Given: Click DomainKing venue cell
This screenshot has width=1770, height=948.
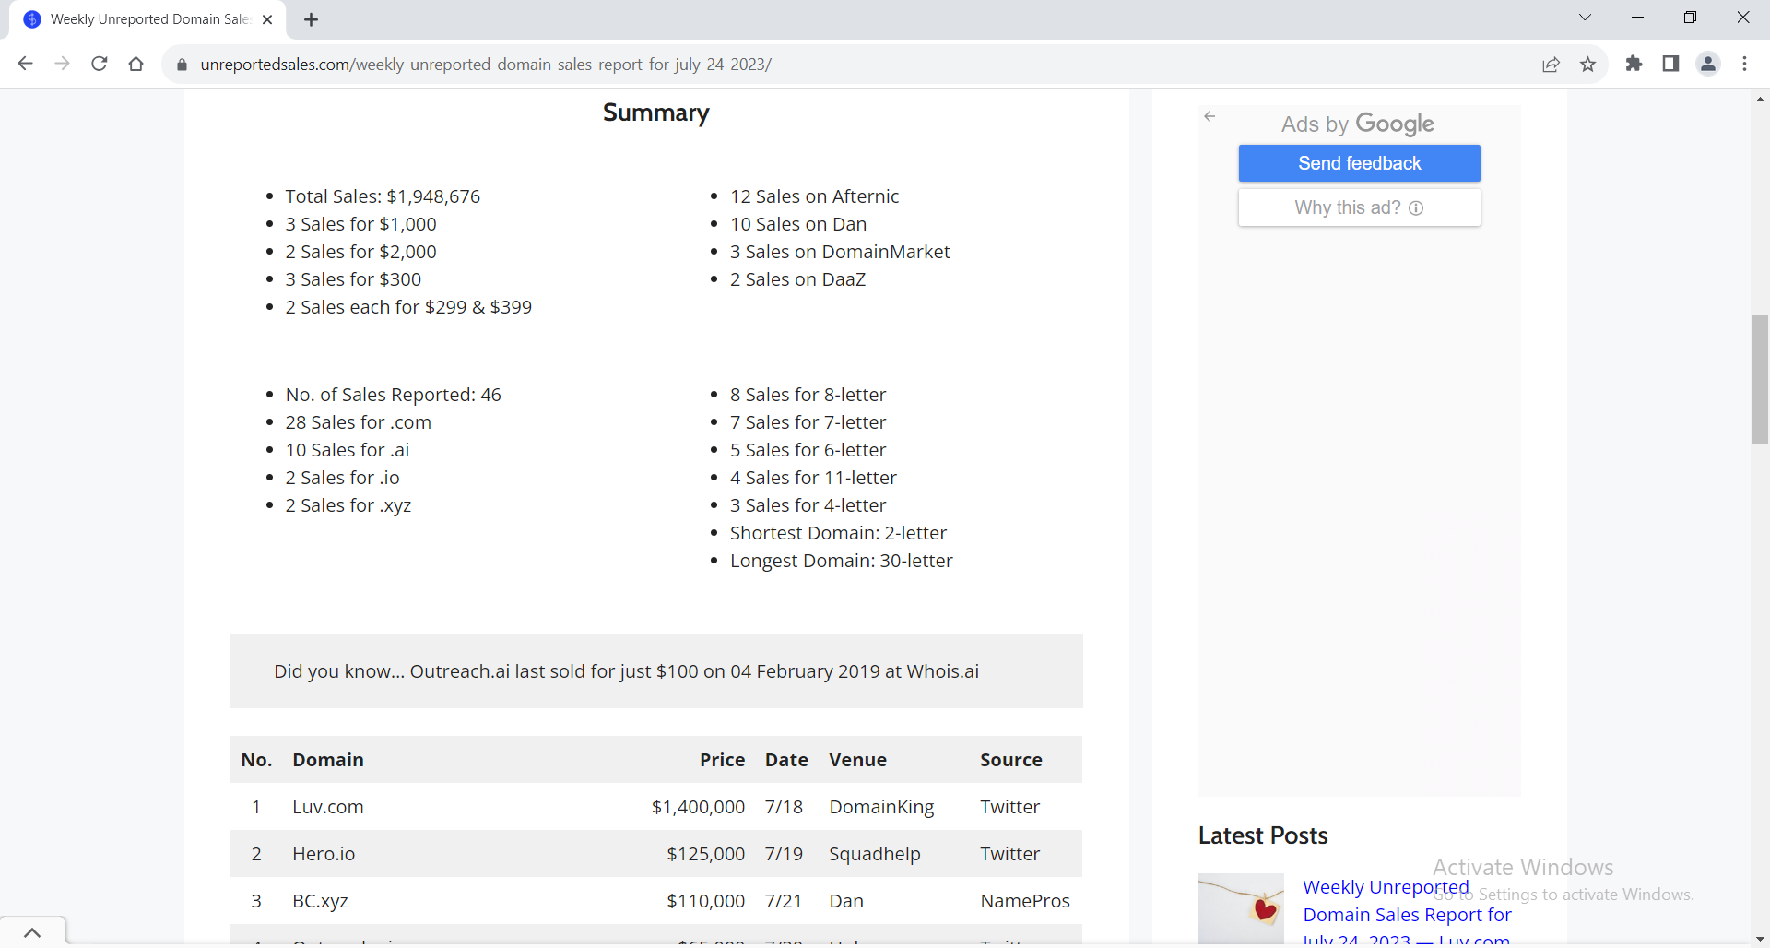Looking at the screenshot, I should (x=881, y=807).
